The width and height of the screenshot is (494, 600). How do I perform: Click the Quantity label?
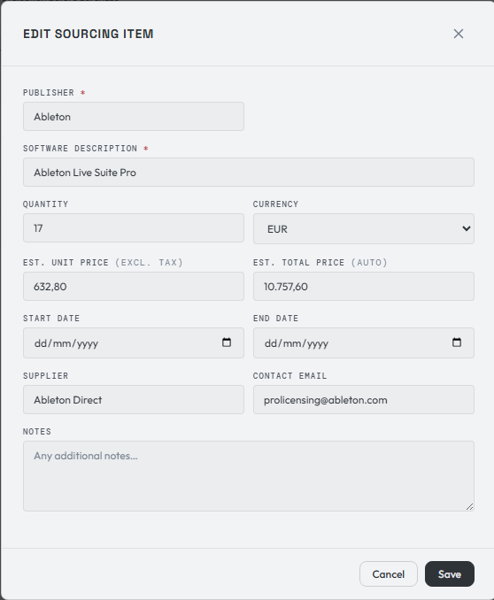pos(45,204)
